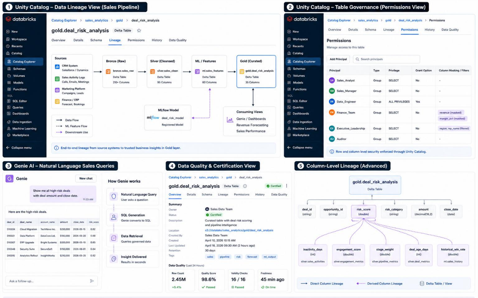Click the bronze.sales_raw table icon
The image size is (478, 298).
108,71
